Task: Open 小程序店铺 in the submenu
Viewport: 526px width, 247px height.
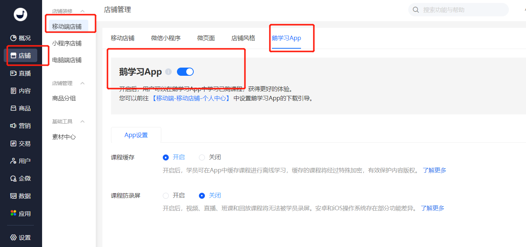Action: tap(67, 43)
